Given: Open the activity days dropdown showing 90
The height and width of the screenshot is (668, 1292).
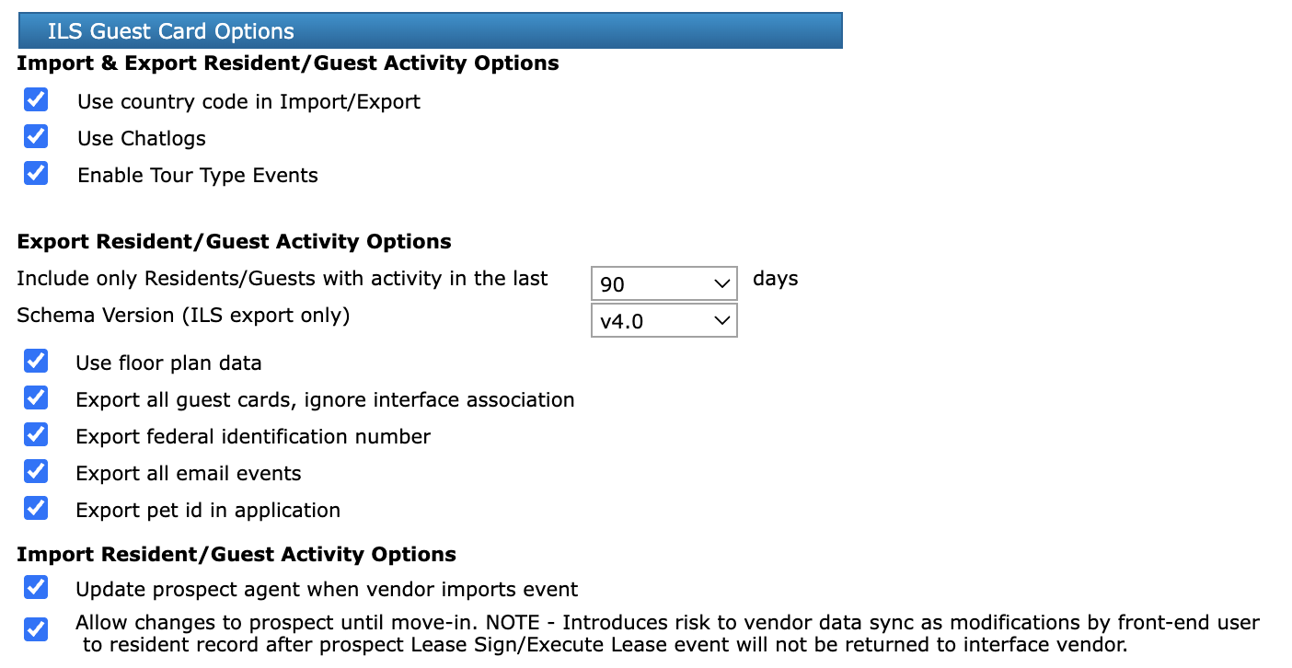Looking at the screenshot, I should (x=663, y=284).
